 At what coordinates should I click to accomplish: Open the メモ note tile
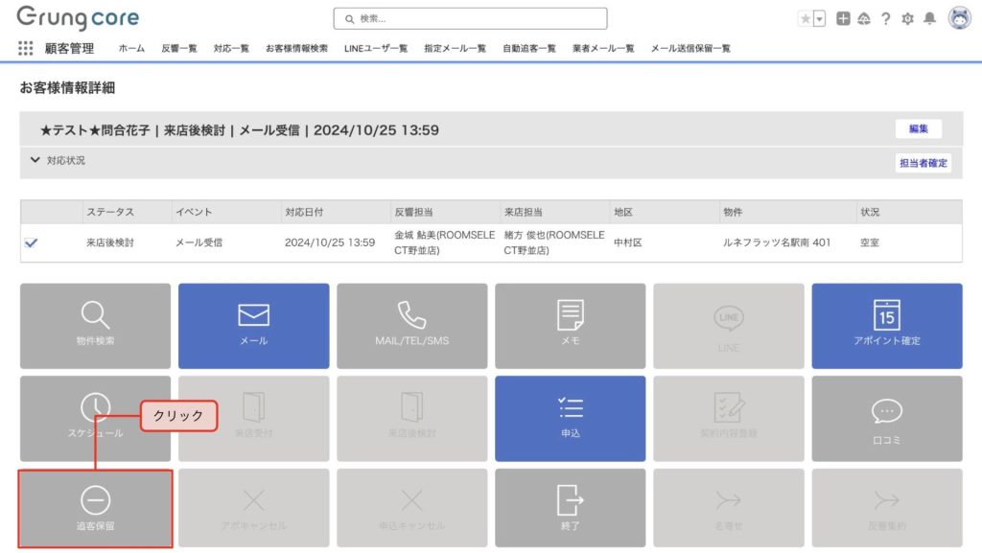click(570, 326)
